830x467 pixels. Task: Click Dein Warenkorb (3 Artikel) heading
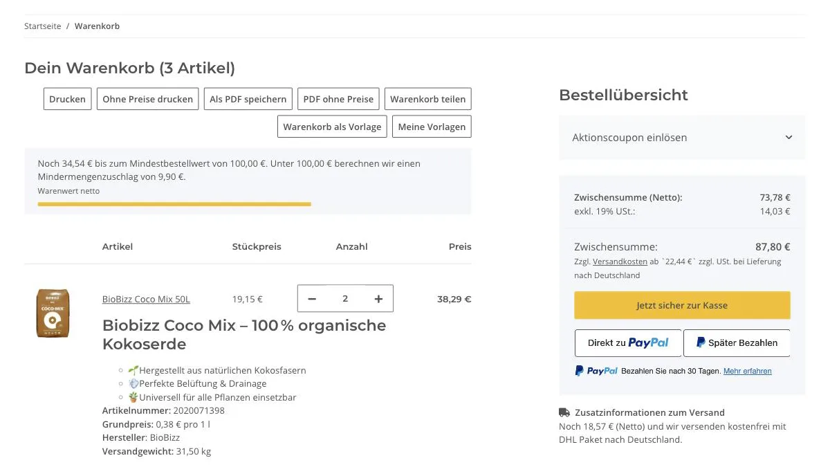coord(130,68)
